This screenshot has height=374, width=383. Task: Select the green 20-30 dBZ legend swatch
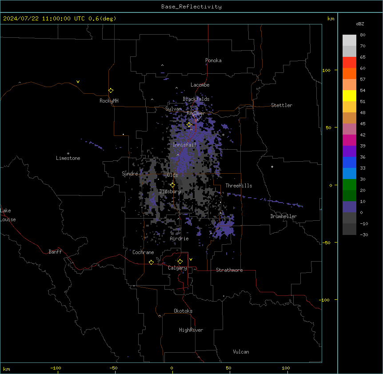tap(349, 185)
